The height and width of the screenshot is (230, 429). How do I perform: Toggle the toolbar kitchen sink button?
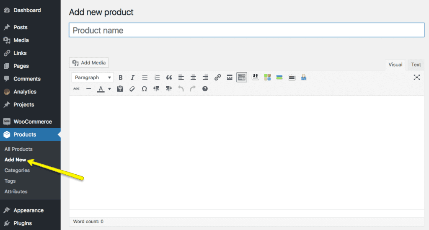click(242, 78)
